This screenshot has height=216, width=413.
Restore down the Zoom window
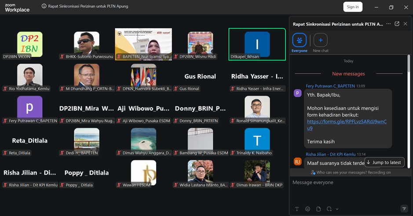(x=391, y=7)
